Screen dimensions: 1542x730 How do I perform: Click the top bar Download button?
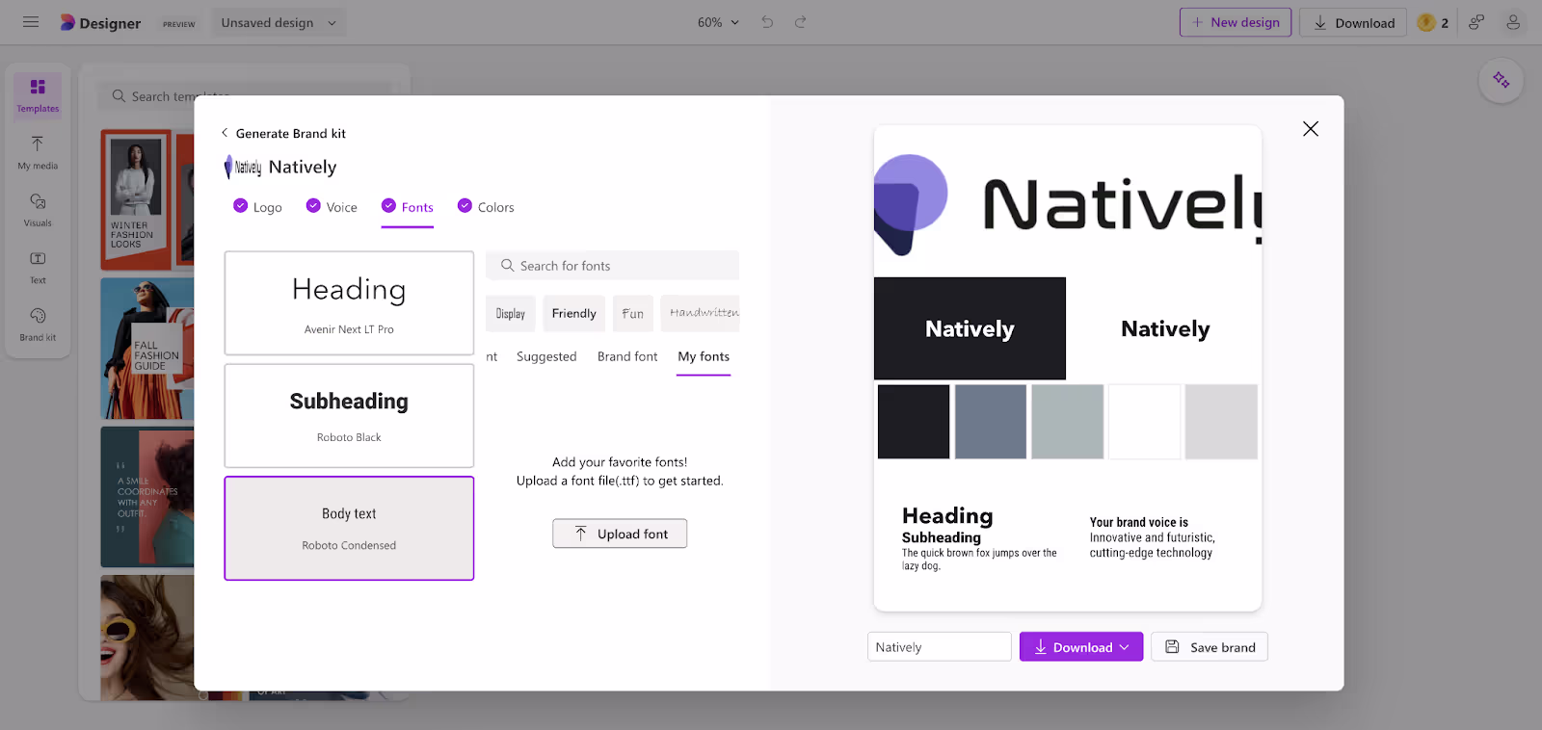tap(1353, 22)
